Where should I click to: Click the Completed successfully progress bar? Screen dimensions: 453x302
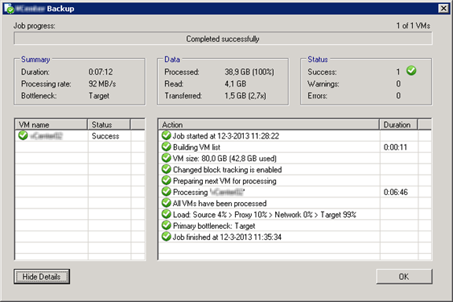(223, 39)
